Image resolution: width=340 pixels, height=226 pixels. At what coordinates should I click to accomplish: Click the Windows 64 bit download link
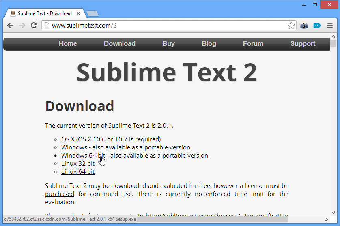coord(83,156)
